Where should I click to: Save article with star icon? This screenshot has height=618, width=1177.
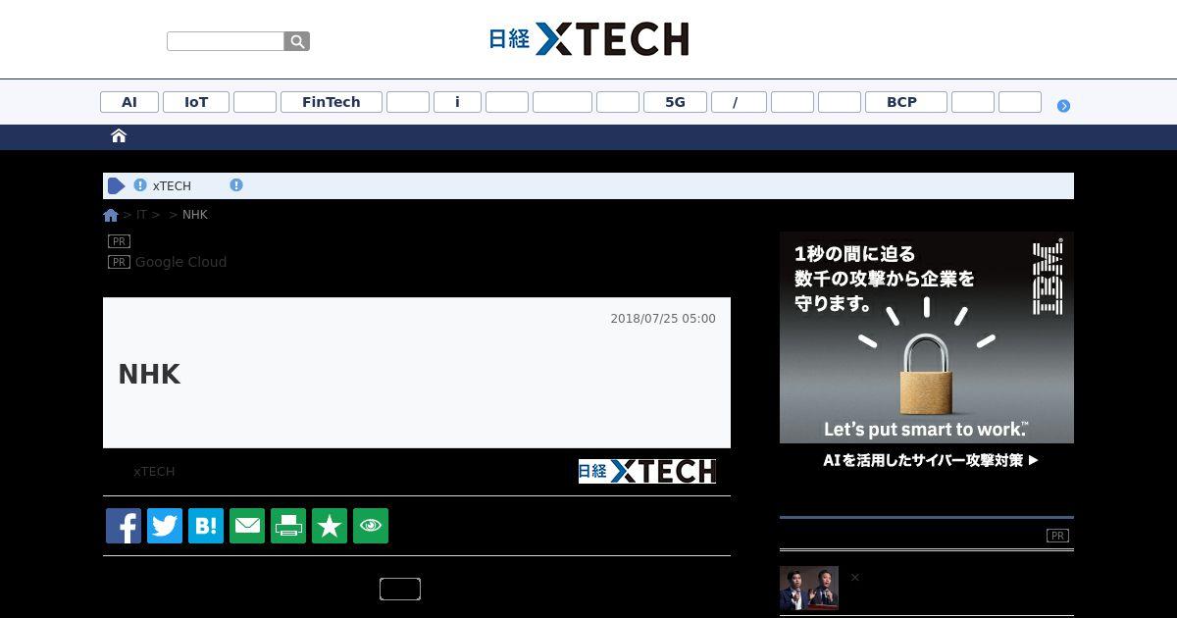point(330,526)
